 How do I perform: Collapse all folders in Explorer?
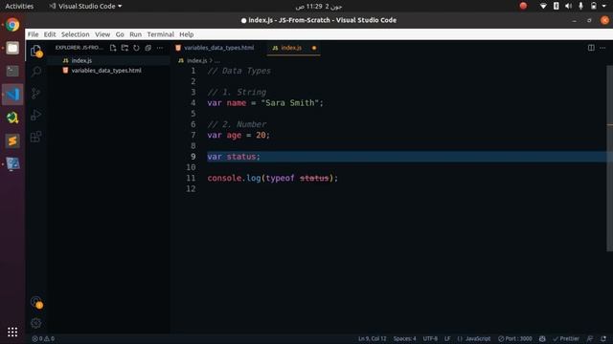148,48
